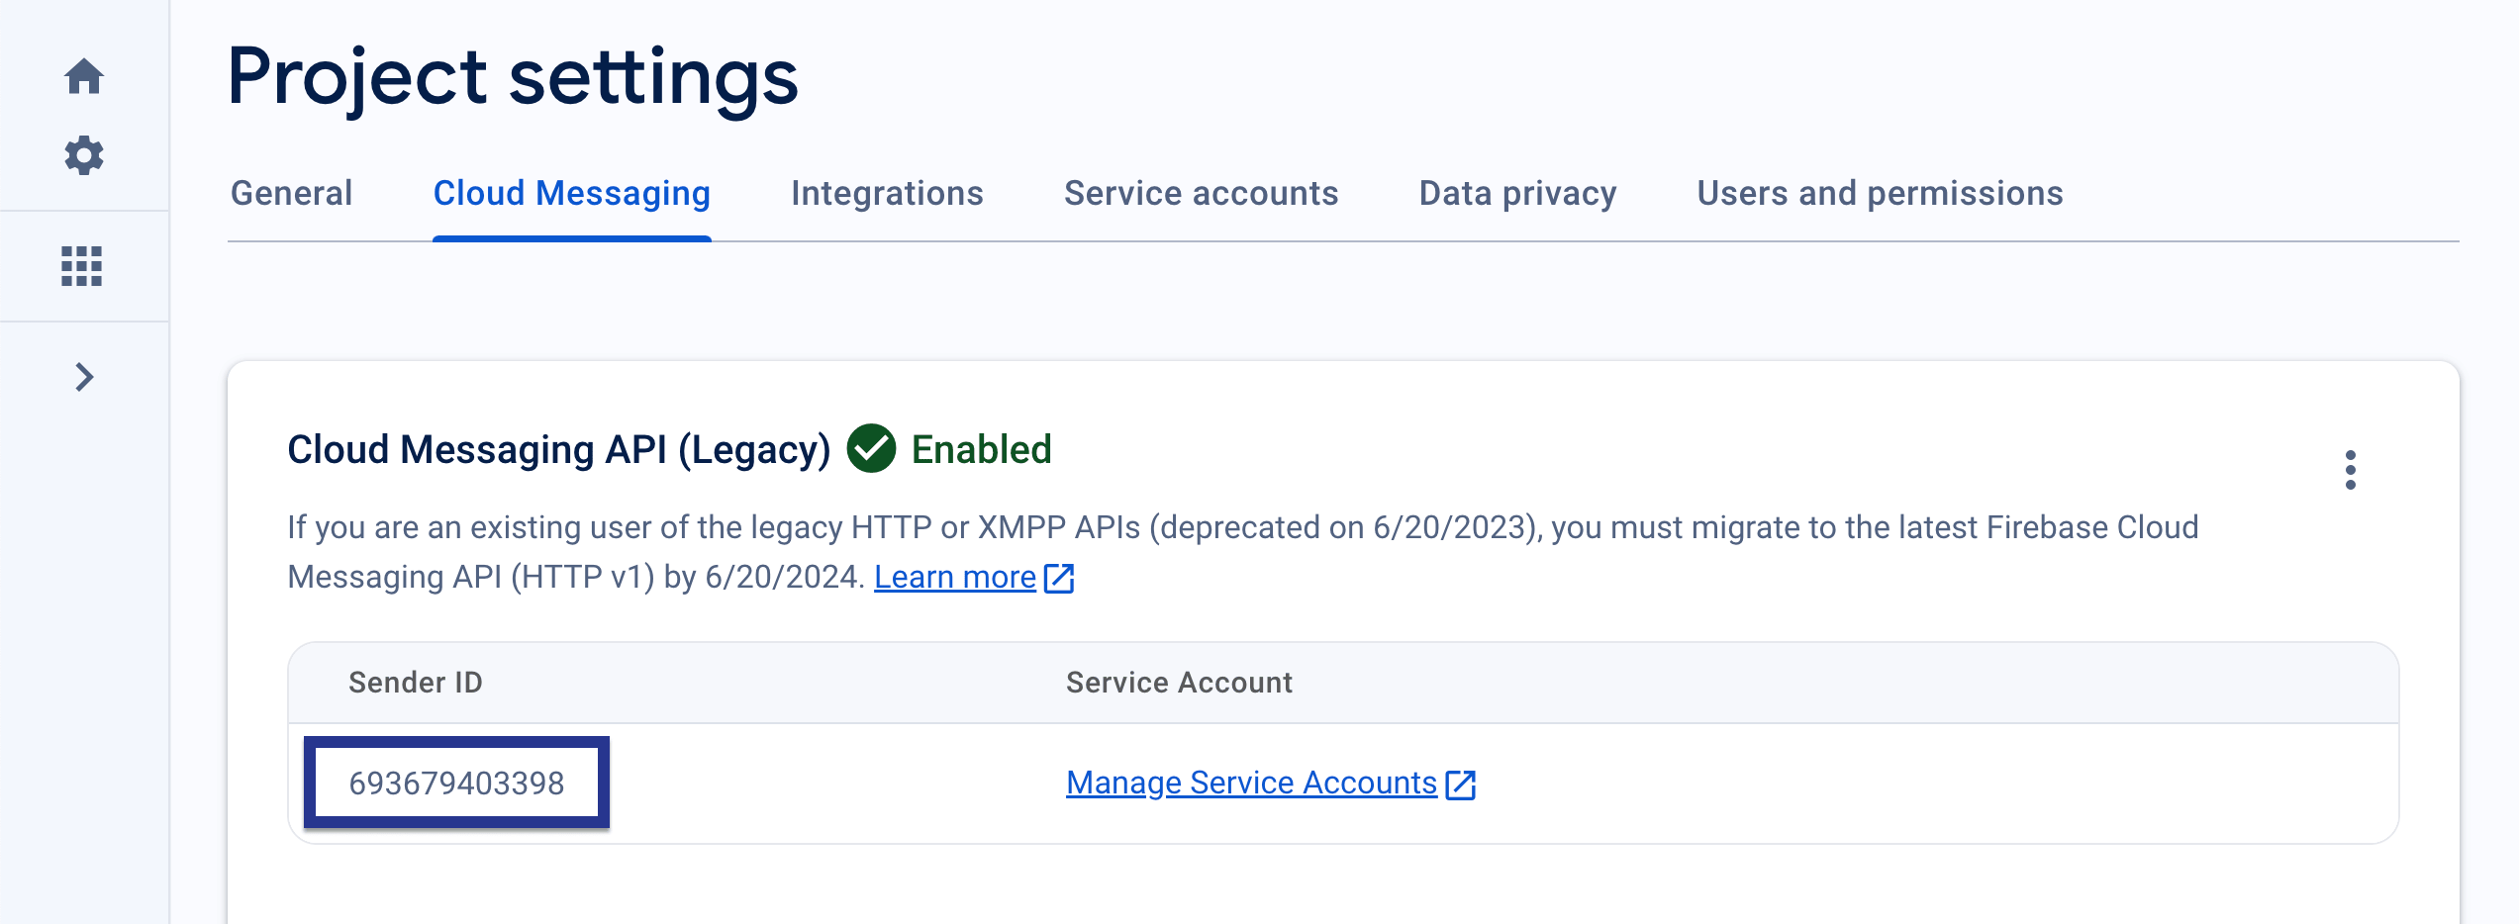Click the Sender ID column header
The image size is (2519, 924).
pyautogui.click(x=416, y=682)
